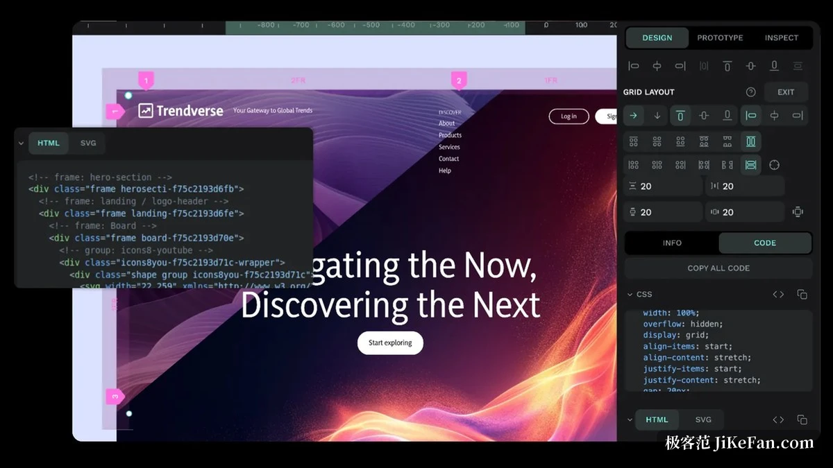Click the Log in button on the canvas
The image size is (833, 468).
click(569, 116)
